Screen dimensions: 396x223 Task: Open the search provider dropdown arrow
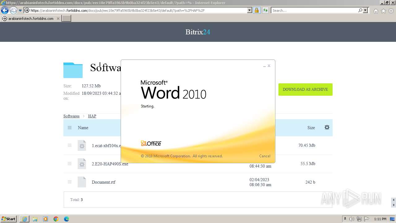pos(365,11)
